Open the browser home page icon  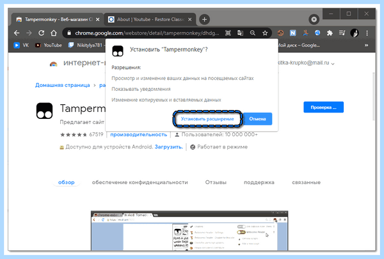54,33
